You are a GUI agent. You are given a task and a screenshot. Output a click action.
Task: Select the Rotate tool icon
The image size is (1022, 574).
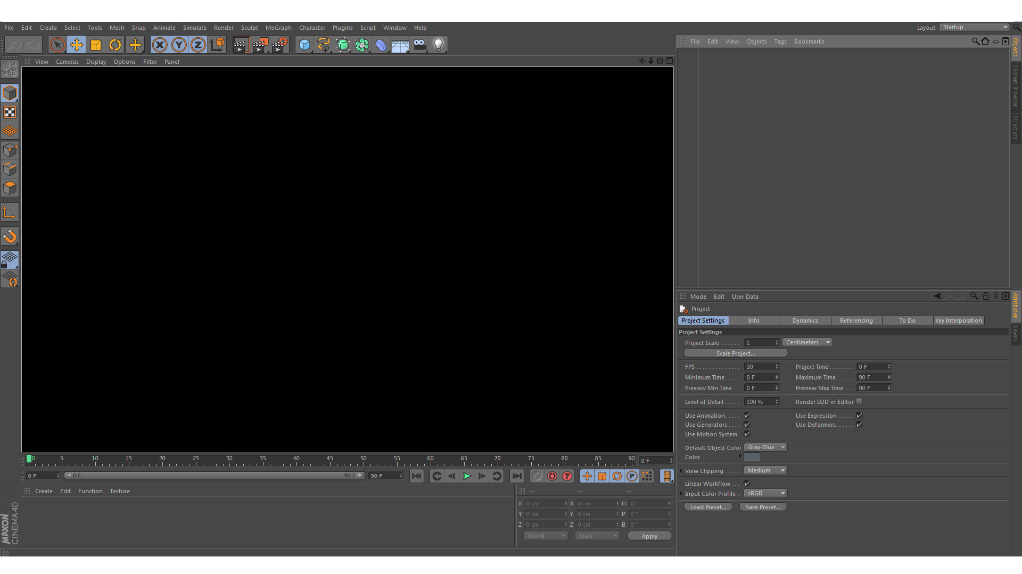115,45
